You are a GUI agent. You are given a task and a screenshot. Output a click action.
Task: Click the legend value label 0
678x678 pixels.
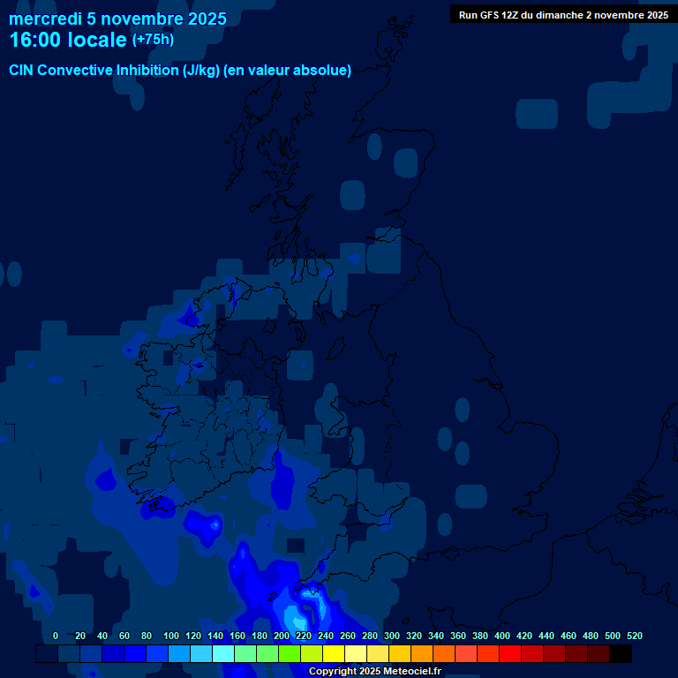56,636
